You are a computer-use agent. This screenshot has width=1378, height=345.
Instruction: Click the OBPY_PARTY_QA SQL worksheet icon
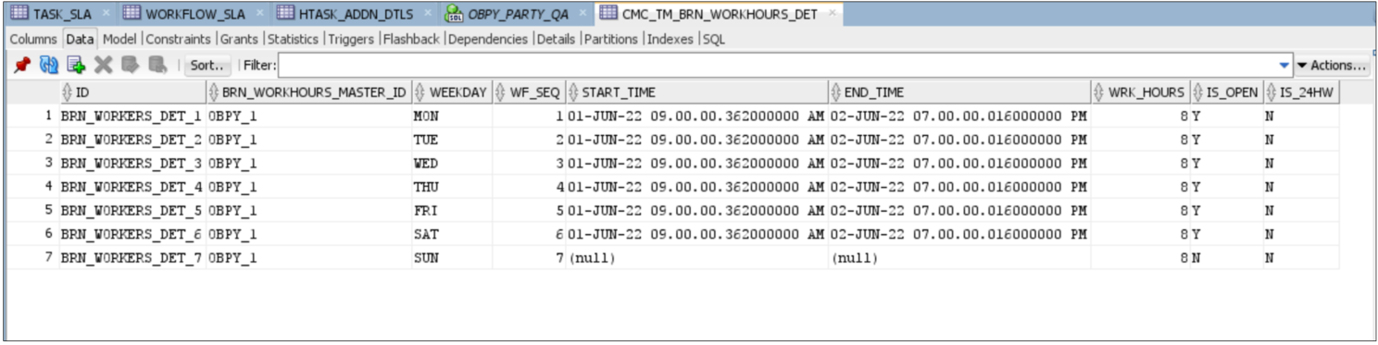point(455,13)
